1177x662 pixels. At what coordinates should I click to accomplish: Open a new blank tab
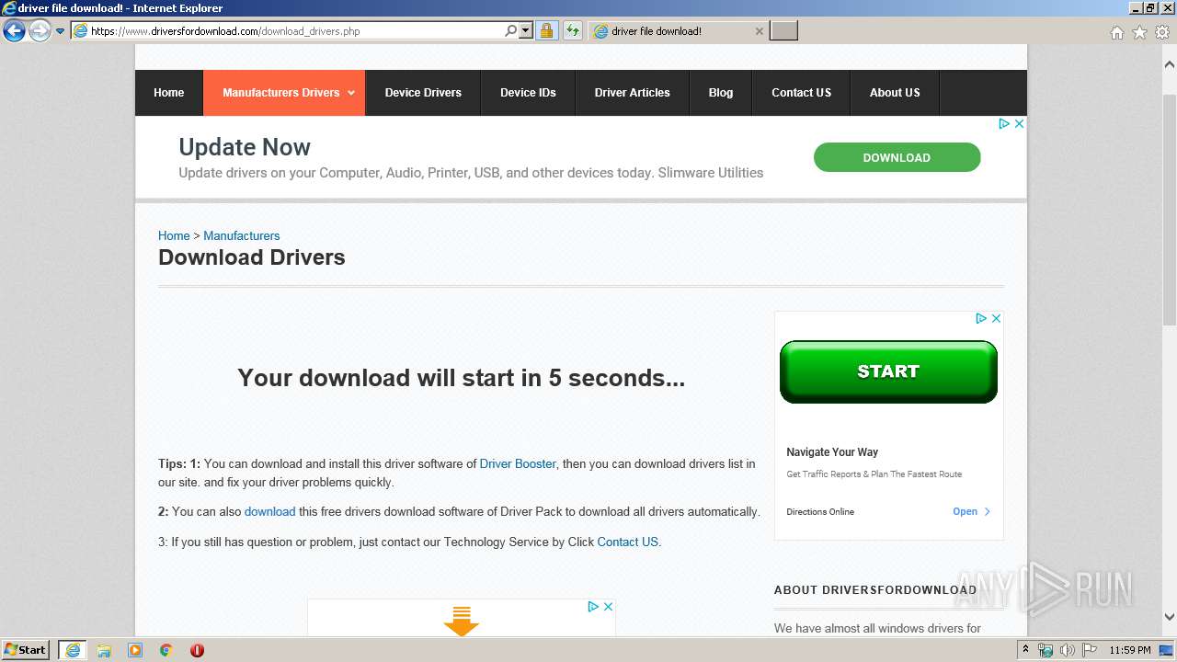point(783,31)
